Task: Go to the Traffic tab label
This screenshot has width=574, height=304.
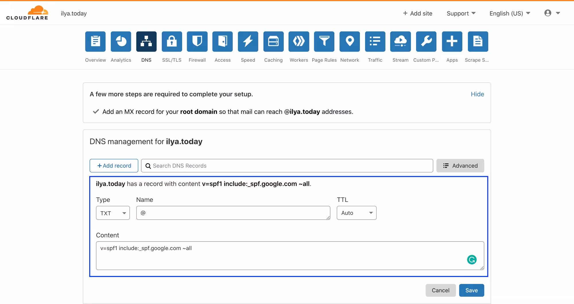Action: tap(375, 60)
